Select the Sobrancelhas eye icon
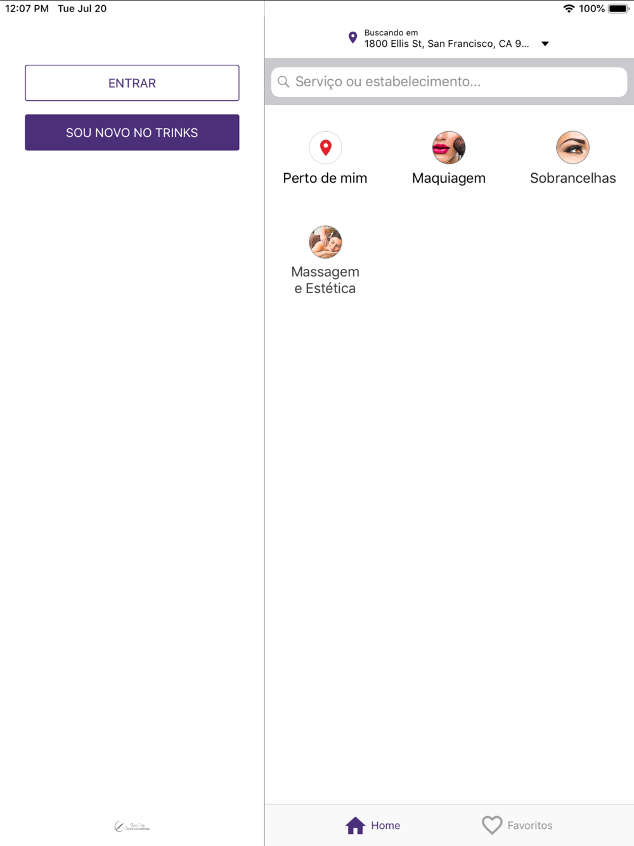 573,148
